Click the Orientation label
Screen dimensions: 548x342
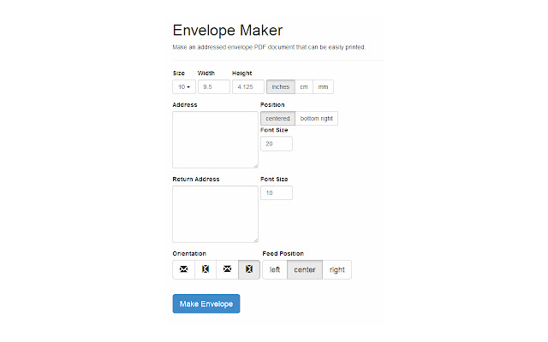click(189, 254)
